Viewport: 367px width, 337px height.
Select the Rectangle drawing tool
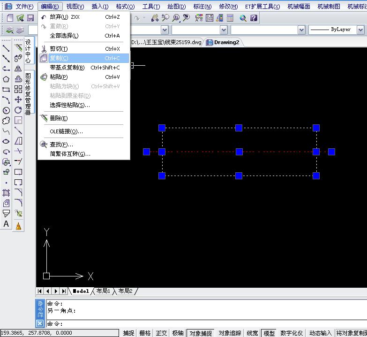click(6, 90)
